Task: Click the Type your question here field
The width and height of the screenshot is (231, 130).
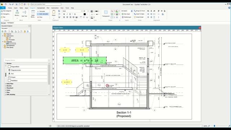Action: click(46, 4)
